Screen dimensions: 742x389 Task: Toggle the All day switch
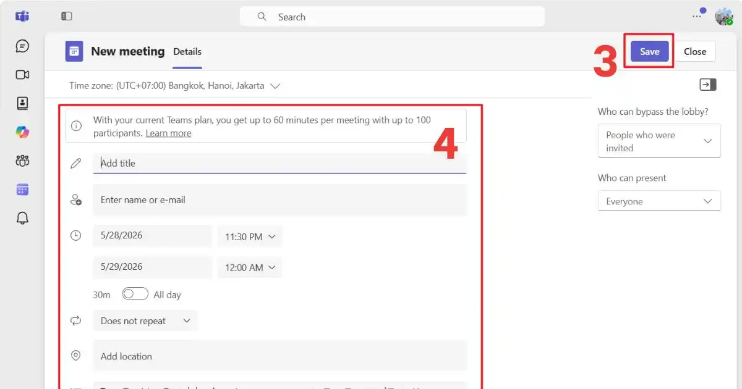tap(135, 294)
